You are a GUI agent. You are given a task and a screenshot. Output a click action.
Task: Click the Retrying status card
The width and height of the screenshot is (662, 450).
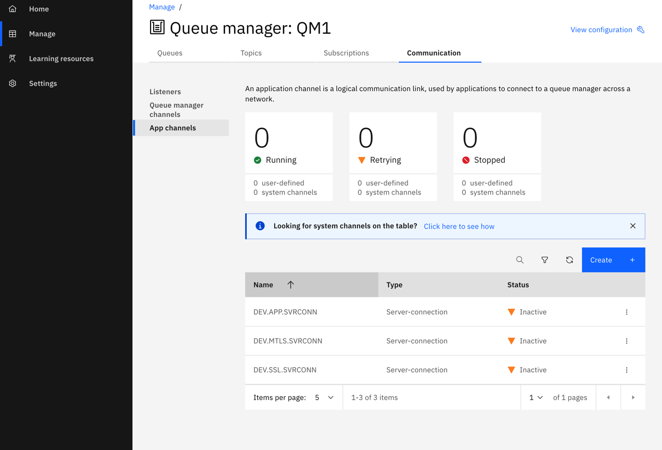(x=393, y=156)
